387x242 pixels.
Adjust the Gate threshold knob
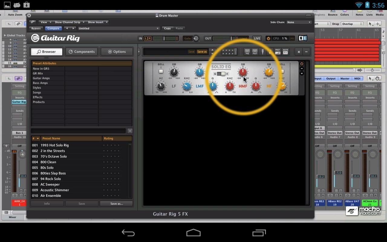196,38
